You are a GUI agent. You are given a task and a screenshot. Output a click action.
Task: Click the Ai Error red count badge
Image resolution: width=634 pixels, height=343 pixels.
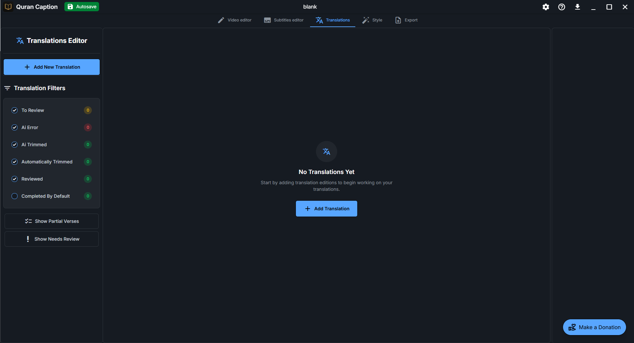coord(88,127)
